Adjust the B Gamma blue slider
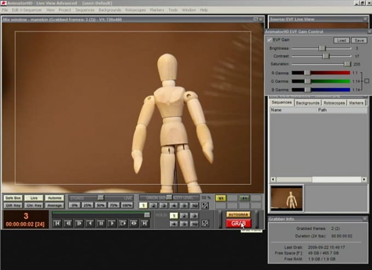372x270 pixels. 307,90
